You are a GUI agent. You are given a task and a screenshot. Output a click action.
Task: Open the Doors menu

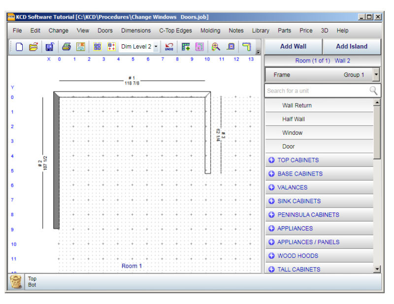point(105,30)
